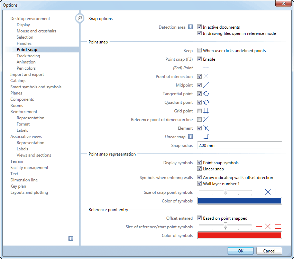
Task: Open red Color of symbols swatch
Action: (240, 235)
